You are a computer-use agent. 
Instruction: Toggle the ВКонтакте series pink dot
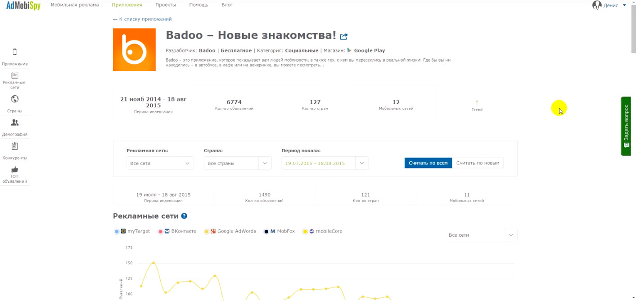pyautogui.click(x=160, y=232)
